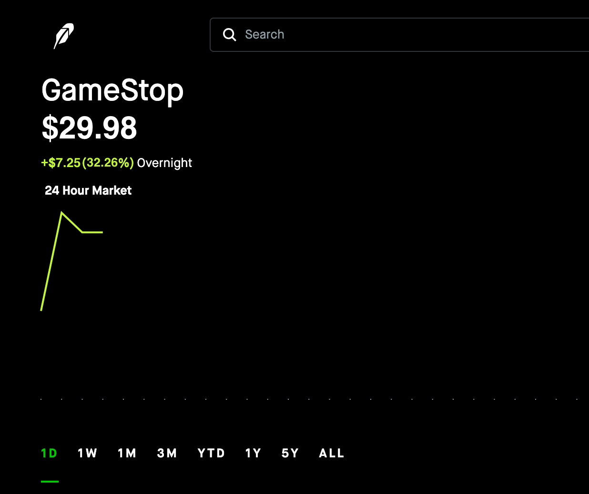Switch chart to 1M range
The height and width of the screenshot is (494, 589).
[x=127, y=453]
